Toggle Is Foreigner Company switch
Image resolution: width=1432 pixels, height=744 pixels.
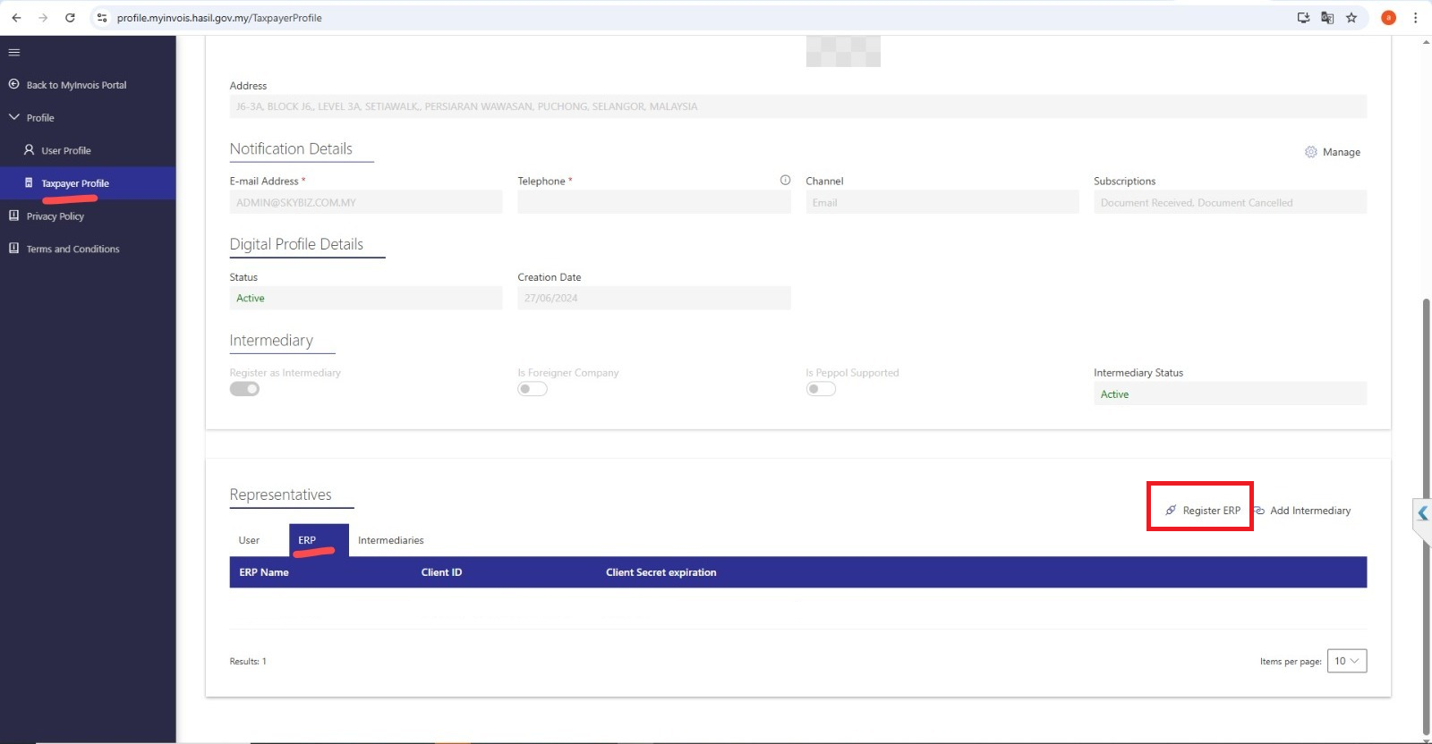point(533,389)
